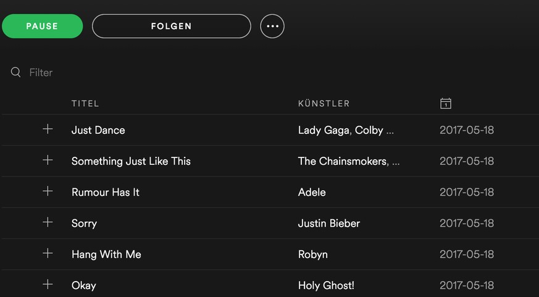Viewport: 539px width, 297px height.
Task: Add Just Dance to your library
Action: (x=48, y=129)
